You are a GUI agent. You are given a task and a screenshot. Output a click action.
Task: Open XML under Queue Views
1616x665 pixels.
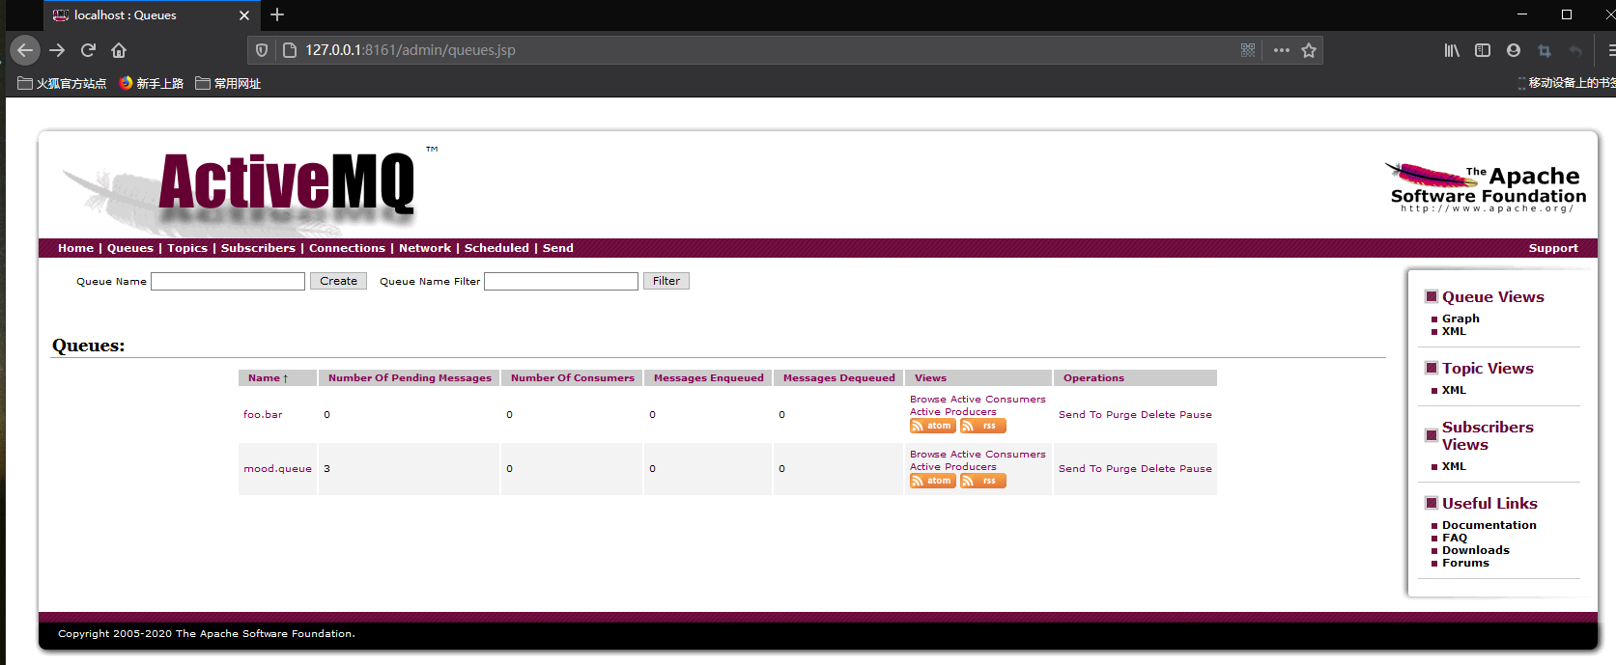[1454, 331]
